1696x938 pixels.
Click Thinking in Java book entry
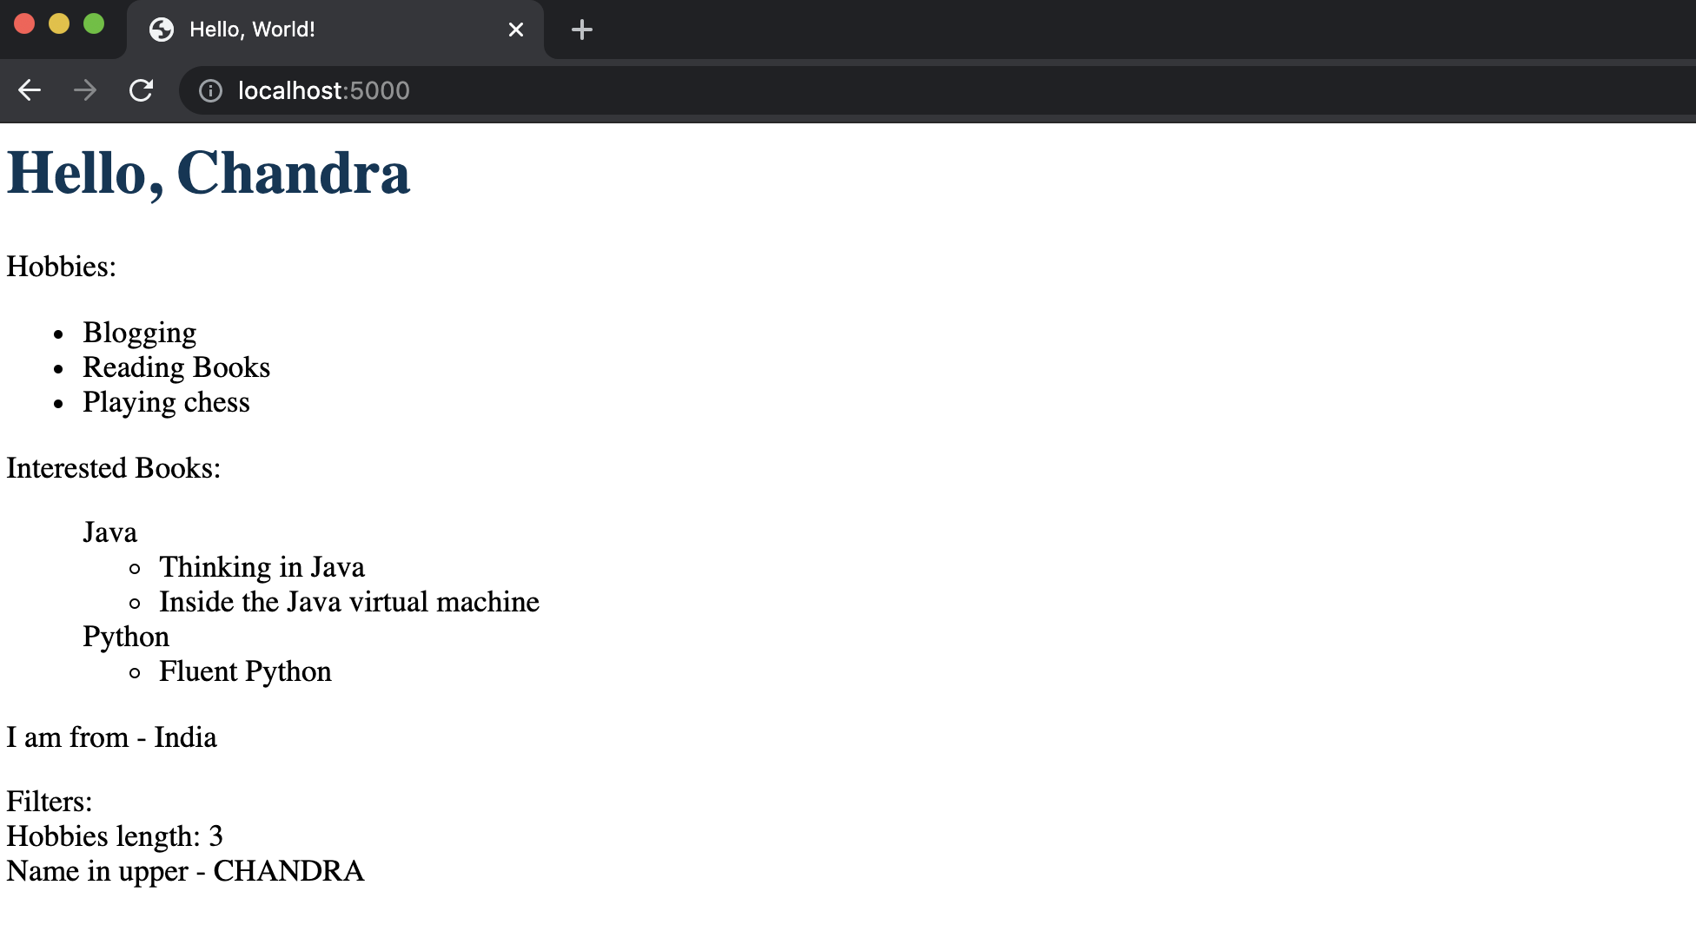[x=262, y=567]
